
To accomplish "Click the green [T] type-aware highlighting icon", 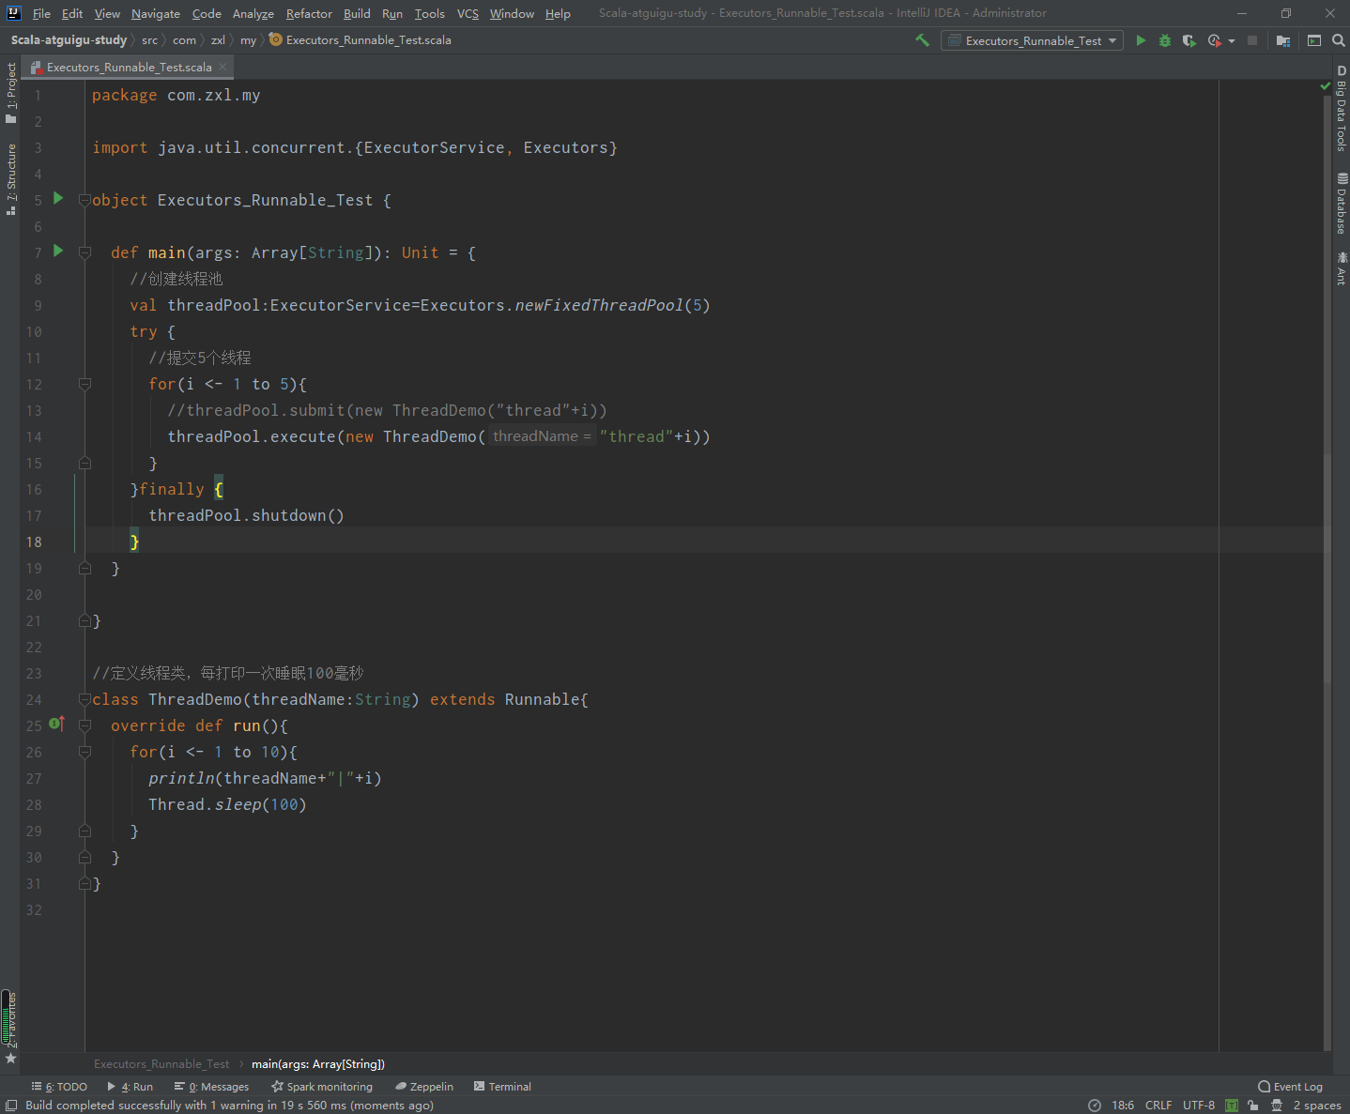I will (1232, 1106).
